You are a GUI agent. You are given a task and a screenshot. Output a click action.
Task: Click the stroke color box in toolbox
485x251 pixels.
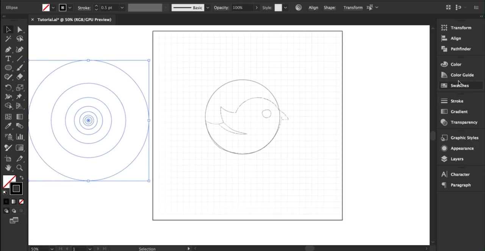[16, 189]
